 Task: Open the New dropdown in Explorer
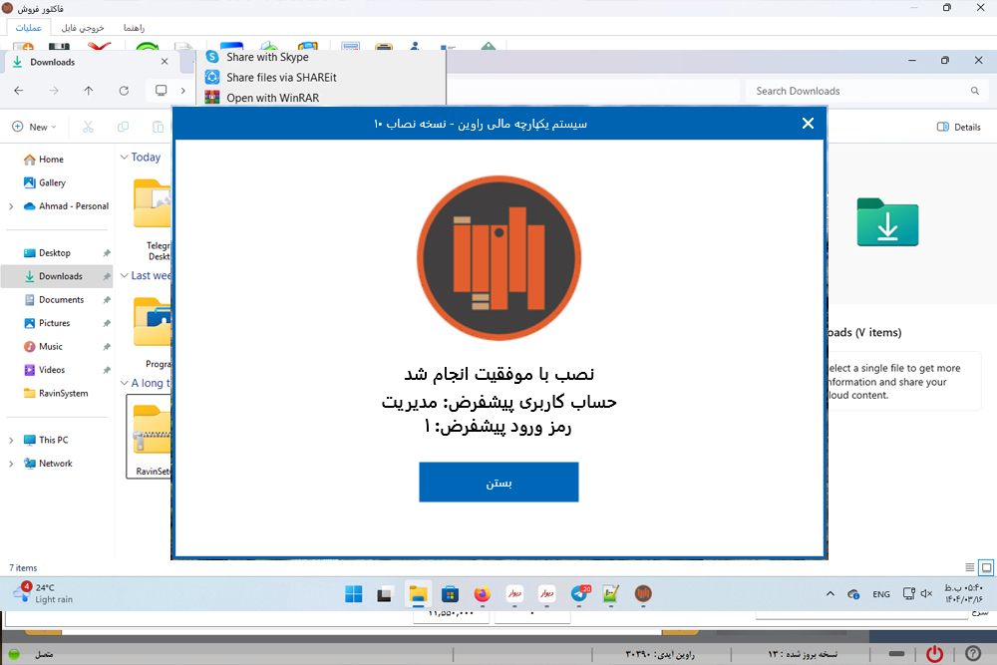click(x=34, y=127)
